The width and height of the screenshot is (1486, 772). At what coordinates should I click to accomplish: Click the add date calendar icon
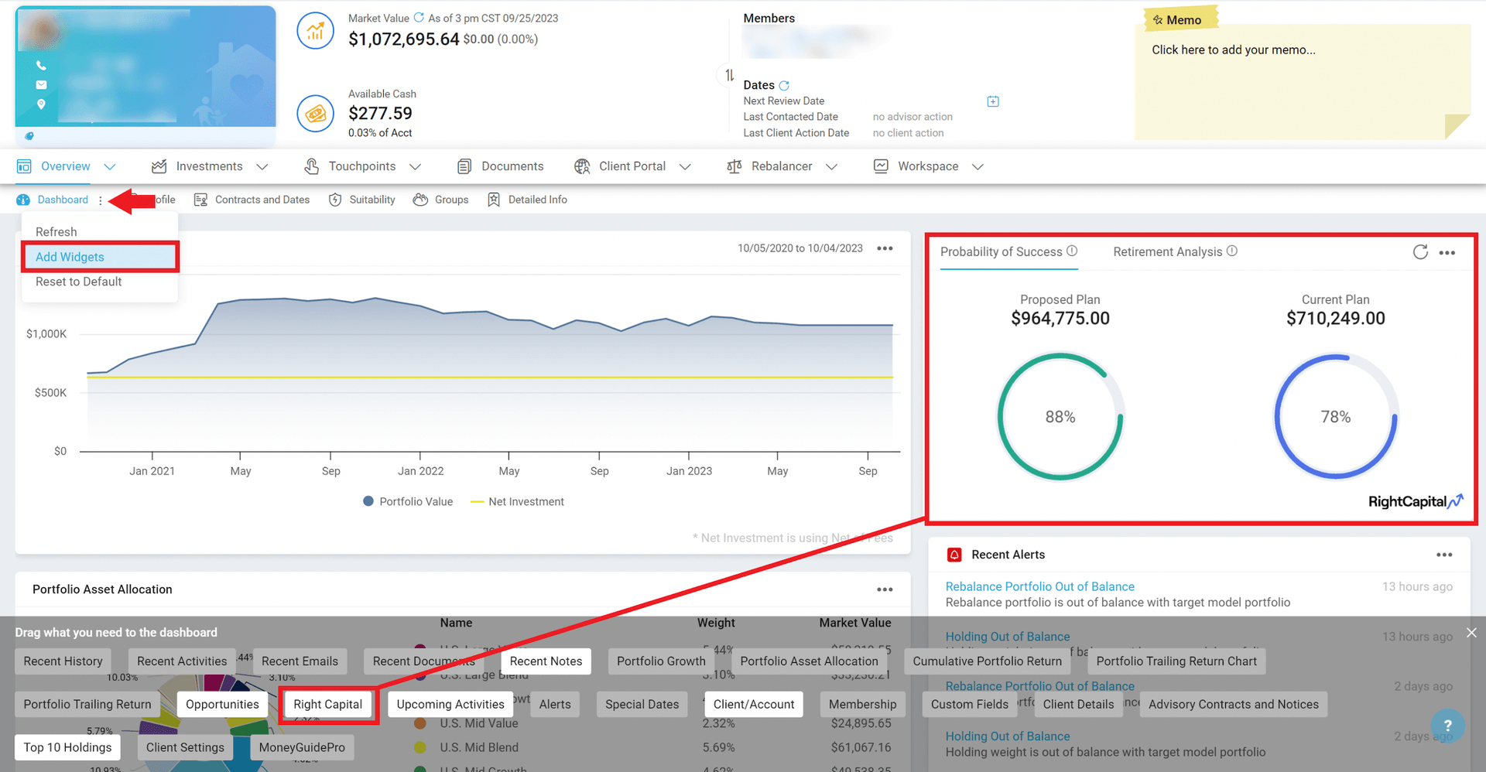pos(993,101)
